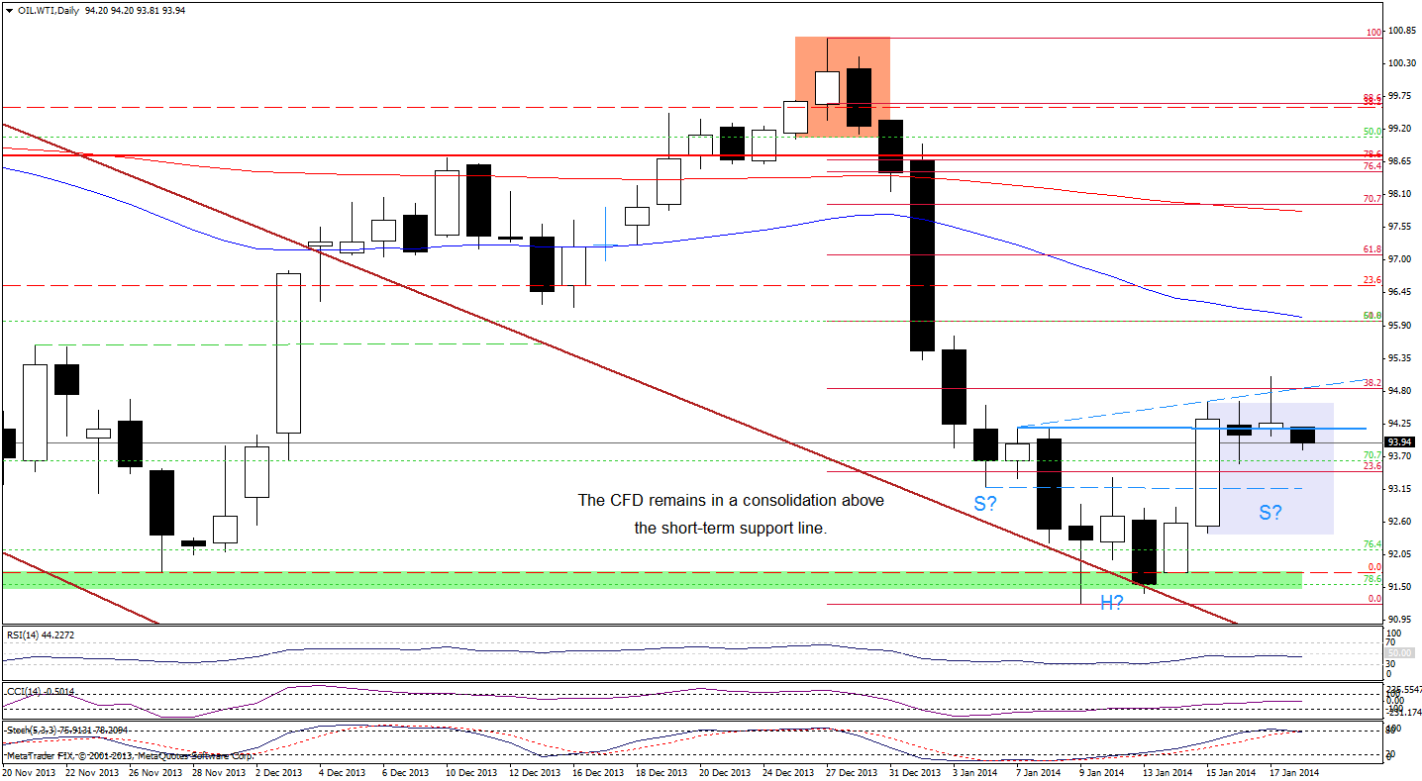
Task: Click the 3 Jan 2014 date label
Action: 976,771
